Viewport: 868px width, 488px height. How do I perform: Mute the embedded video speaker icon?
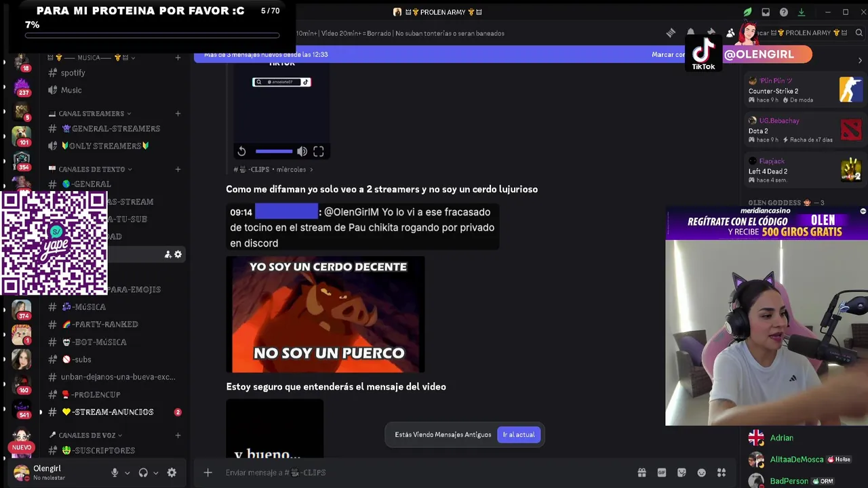pos(302,151)
